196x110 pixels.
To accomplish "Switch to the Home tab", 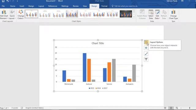I will [x=13, y=6].
